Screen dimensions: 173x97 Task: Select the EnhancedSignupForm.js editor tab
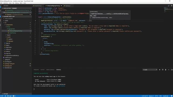(x=54, y=6)
